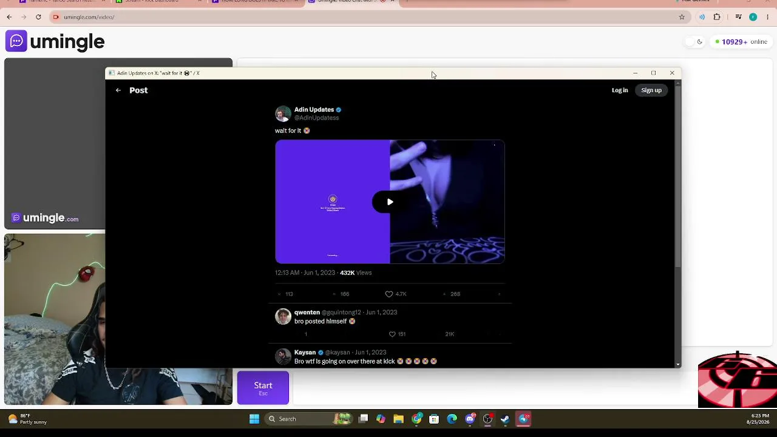777x437 pixels.
Task: Open Microsoft Edge from taskbar
Action: coord(452,419)
